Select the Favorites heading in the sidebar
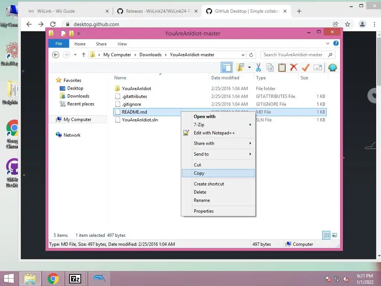 72,80
